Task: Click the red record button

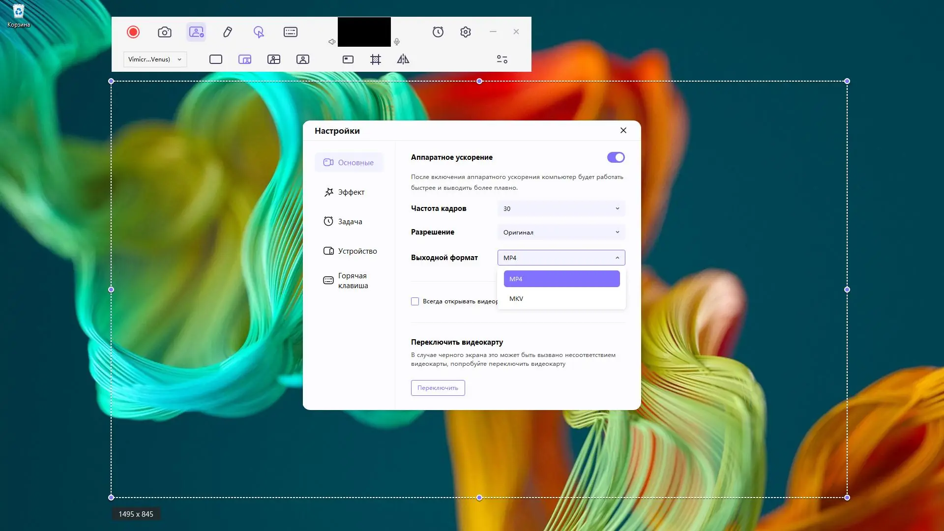Action: tap(133, 32)
